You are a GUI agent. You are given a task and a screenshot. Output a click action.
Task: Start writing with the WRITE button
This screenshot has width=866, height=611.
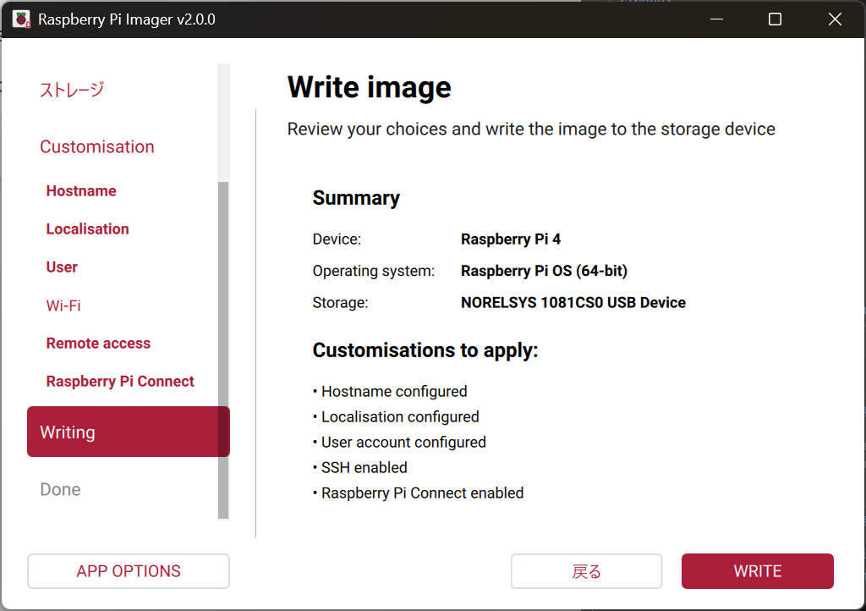[x=757, y=571]
